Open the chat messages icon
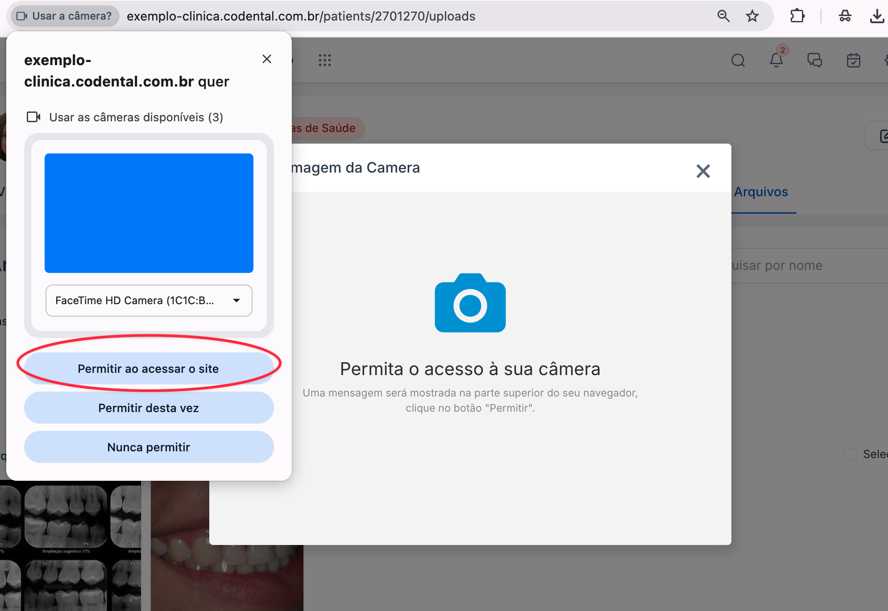 [x=815, y=60]
